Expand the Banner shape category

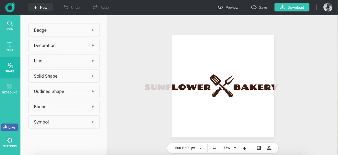64,107
